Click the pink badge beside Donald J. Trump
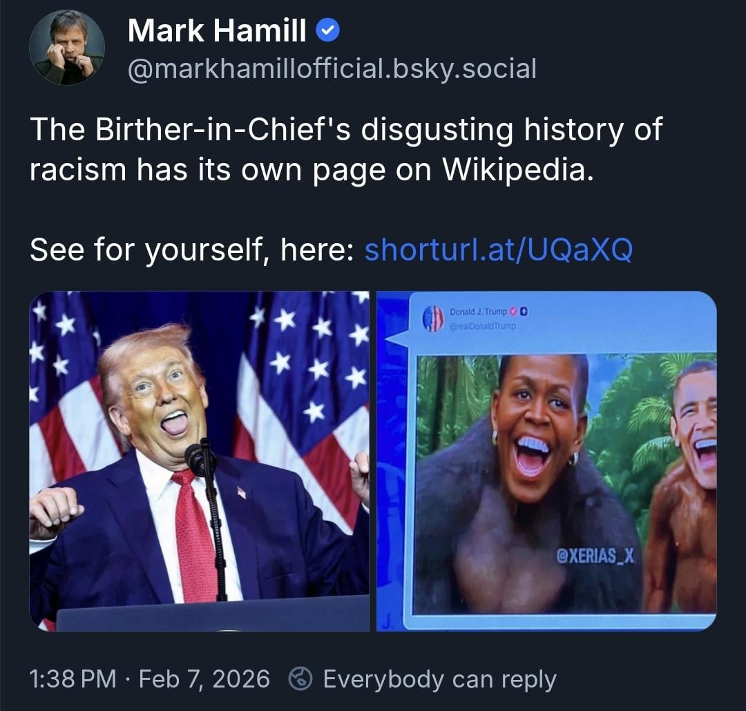The height and width of the screenshot is (711, 746). (513, 312)
